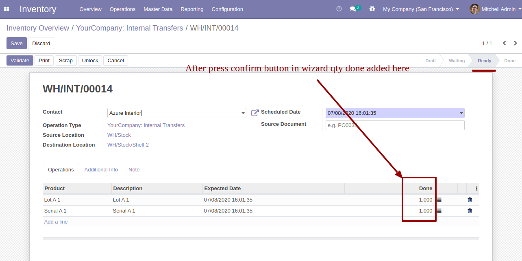The height and width of the screenshot is (261, 522).
Task: Switch to the Additional Info tab
Action: [x=101, y=170]
